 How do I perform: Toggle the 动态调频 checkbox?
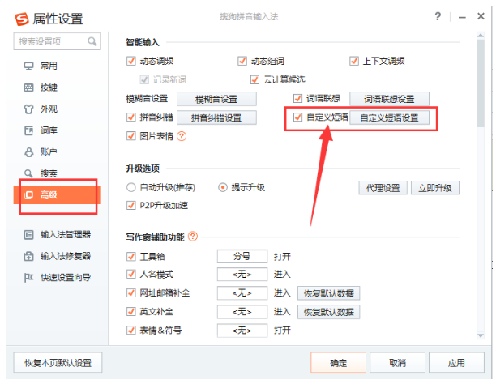coord(131,61)
